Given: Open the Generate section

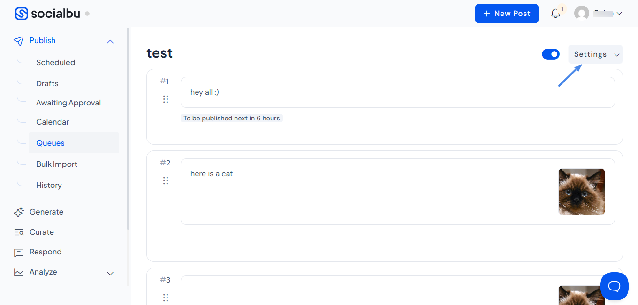Looking at the screenshot, I should (46, 212).
